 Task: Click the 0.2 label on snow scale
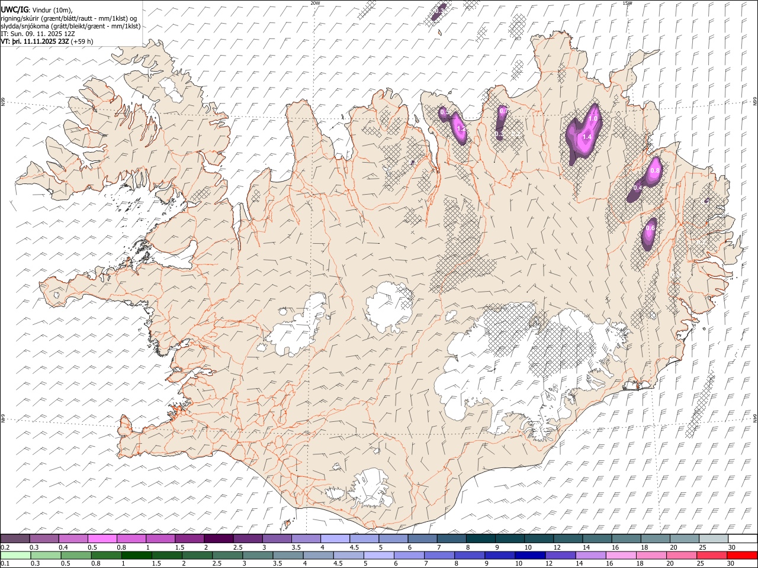tap(5, 547)
